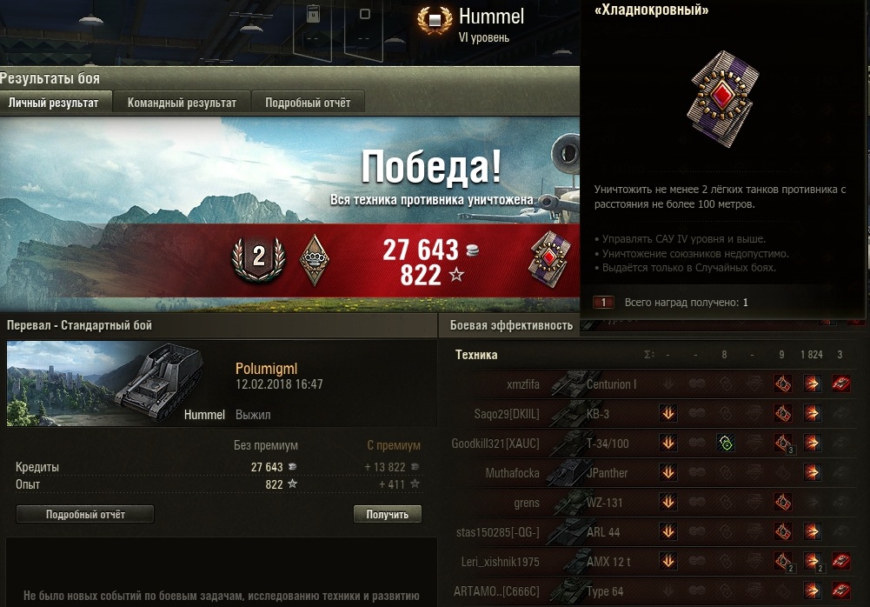This screenshot has width=870, height=607.
Task: Select the Личный результат tab
Action: 54,103
